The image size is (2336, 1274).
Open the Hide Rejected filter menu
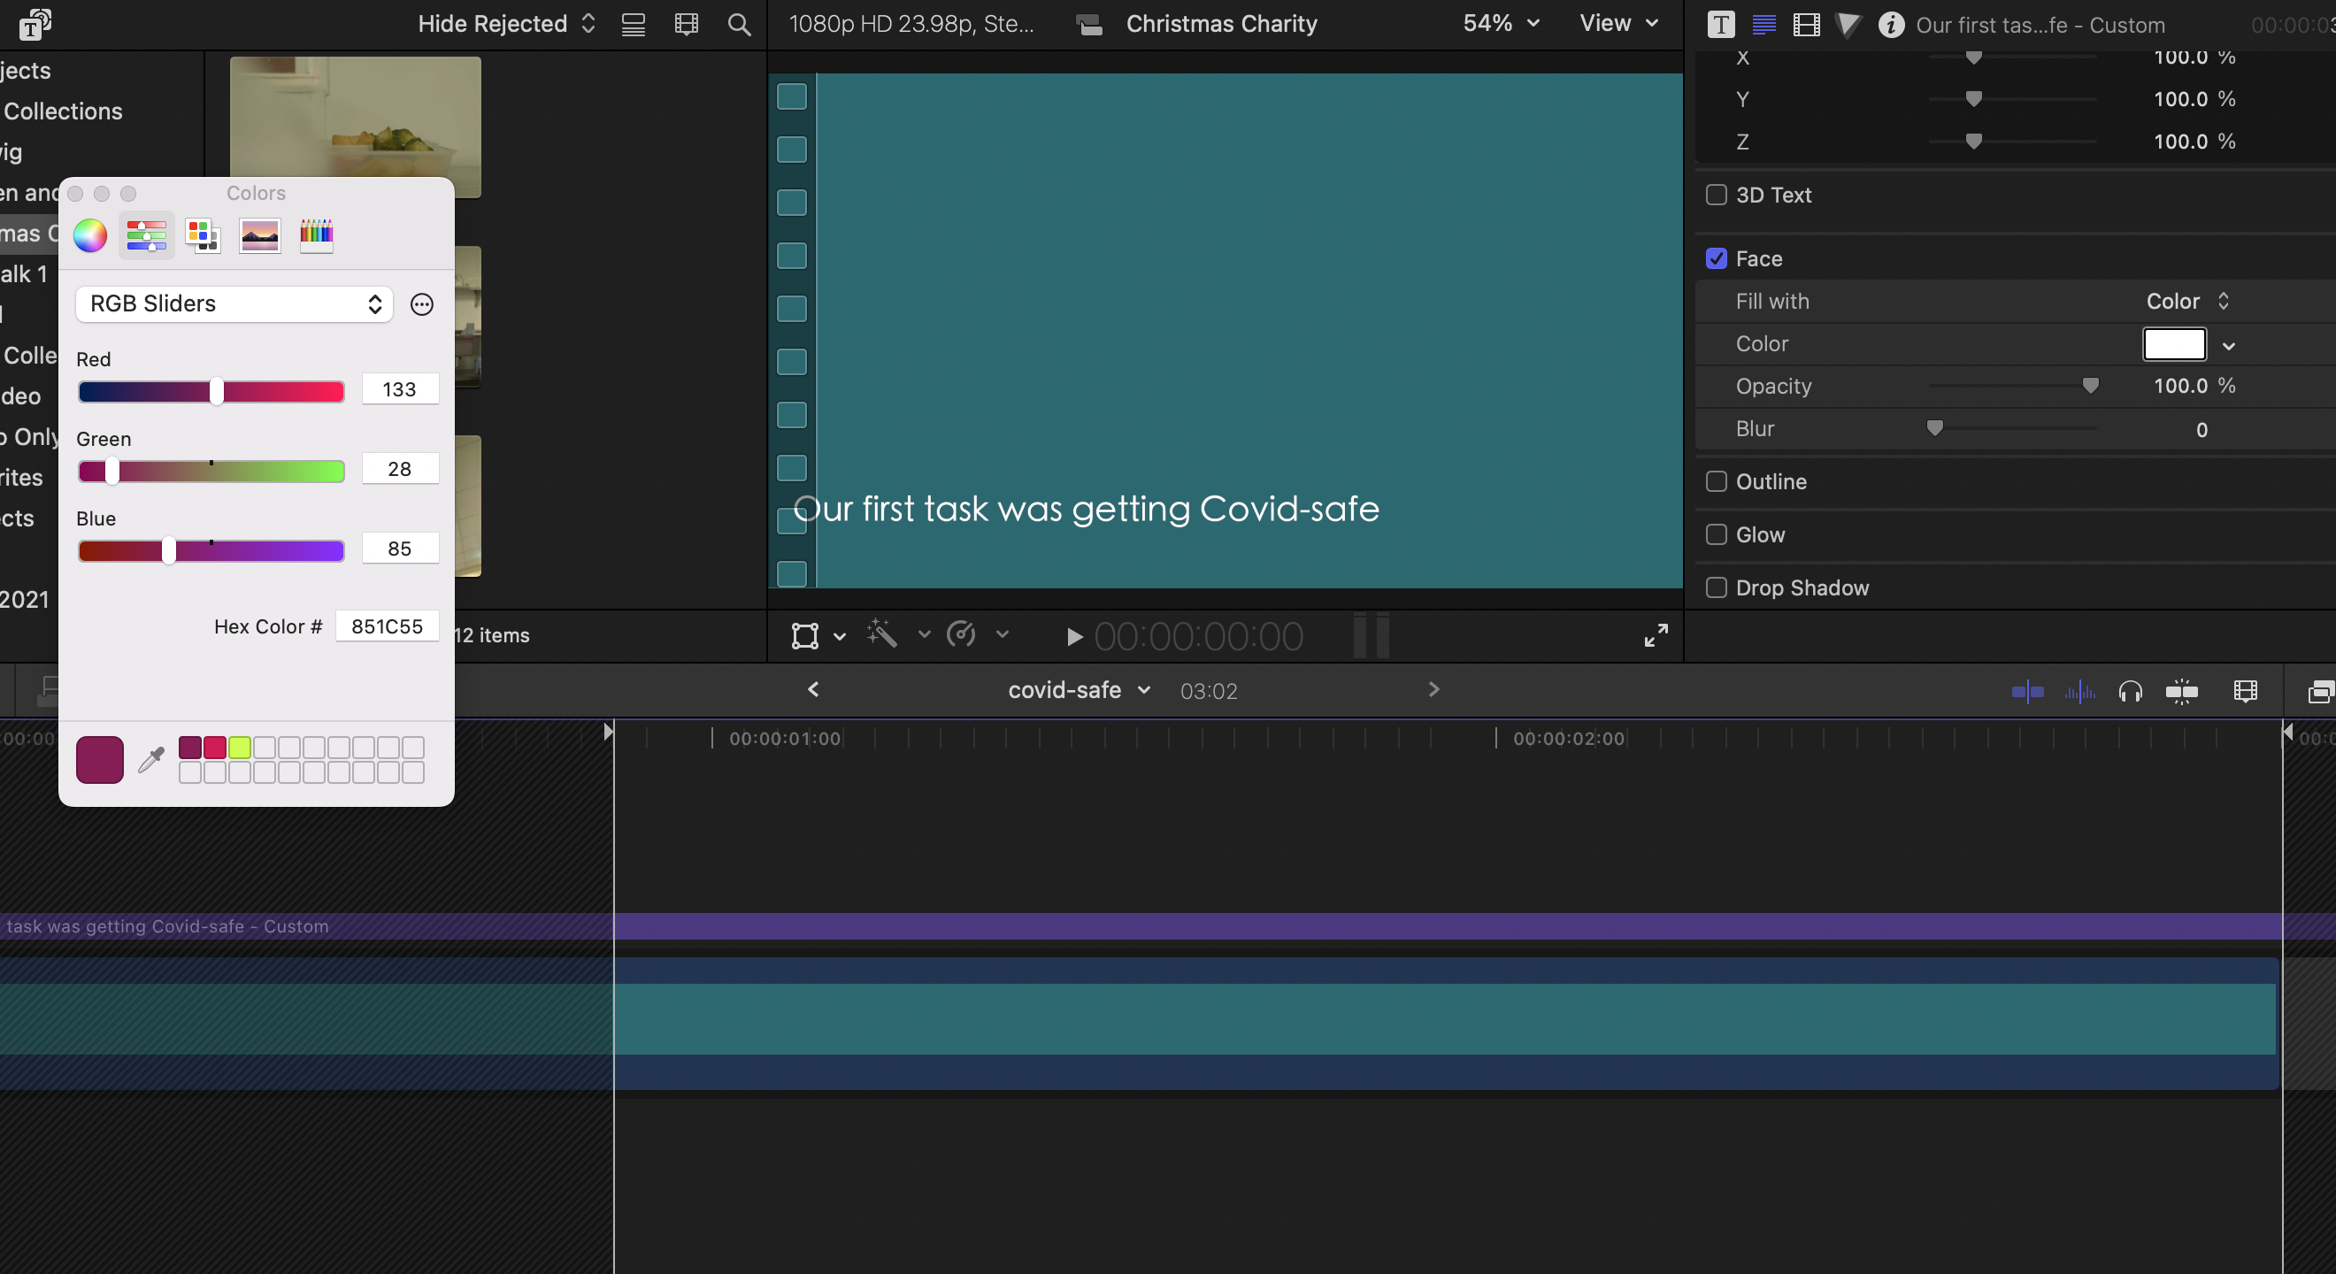(506, 24)
